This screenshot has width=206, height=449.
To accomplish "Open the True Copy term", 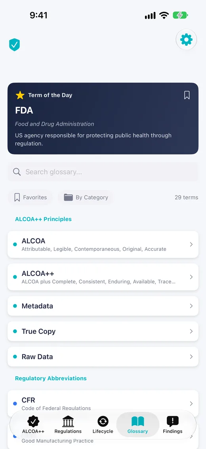I will [103, 331].
